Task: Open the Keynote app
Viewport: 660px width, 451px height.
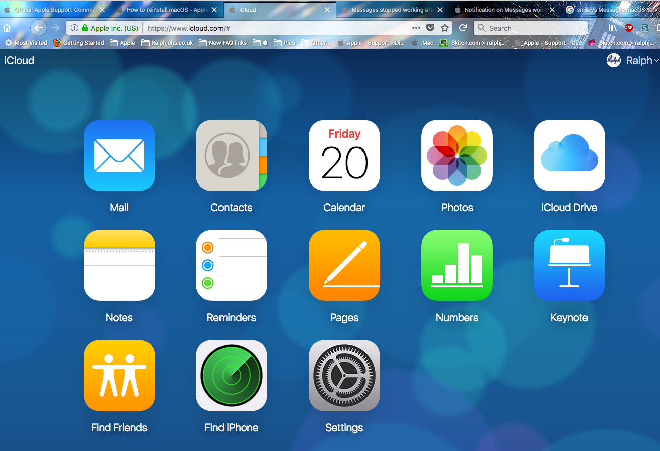Action: [569, 265]
